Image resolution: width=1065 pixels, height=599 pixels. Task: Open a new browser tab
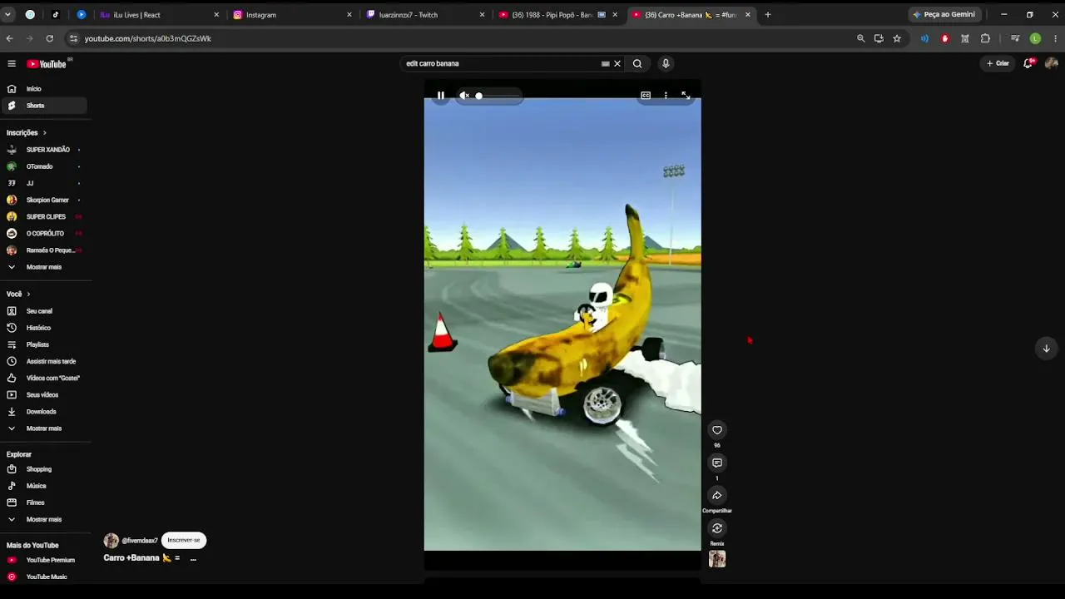click(x=768, y=14)
